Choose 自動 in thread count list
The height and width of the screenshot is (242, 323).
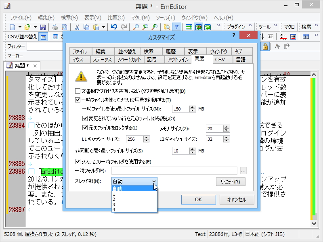pyautogui.click(x=134, y=188)
